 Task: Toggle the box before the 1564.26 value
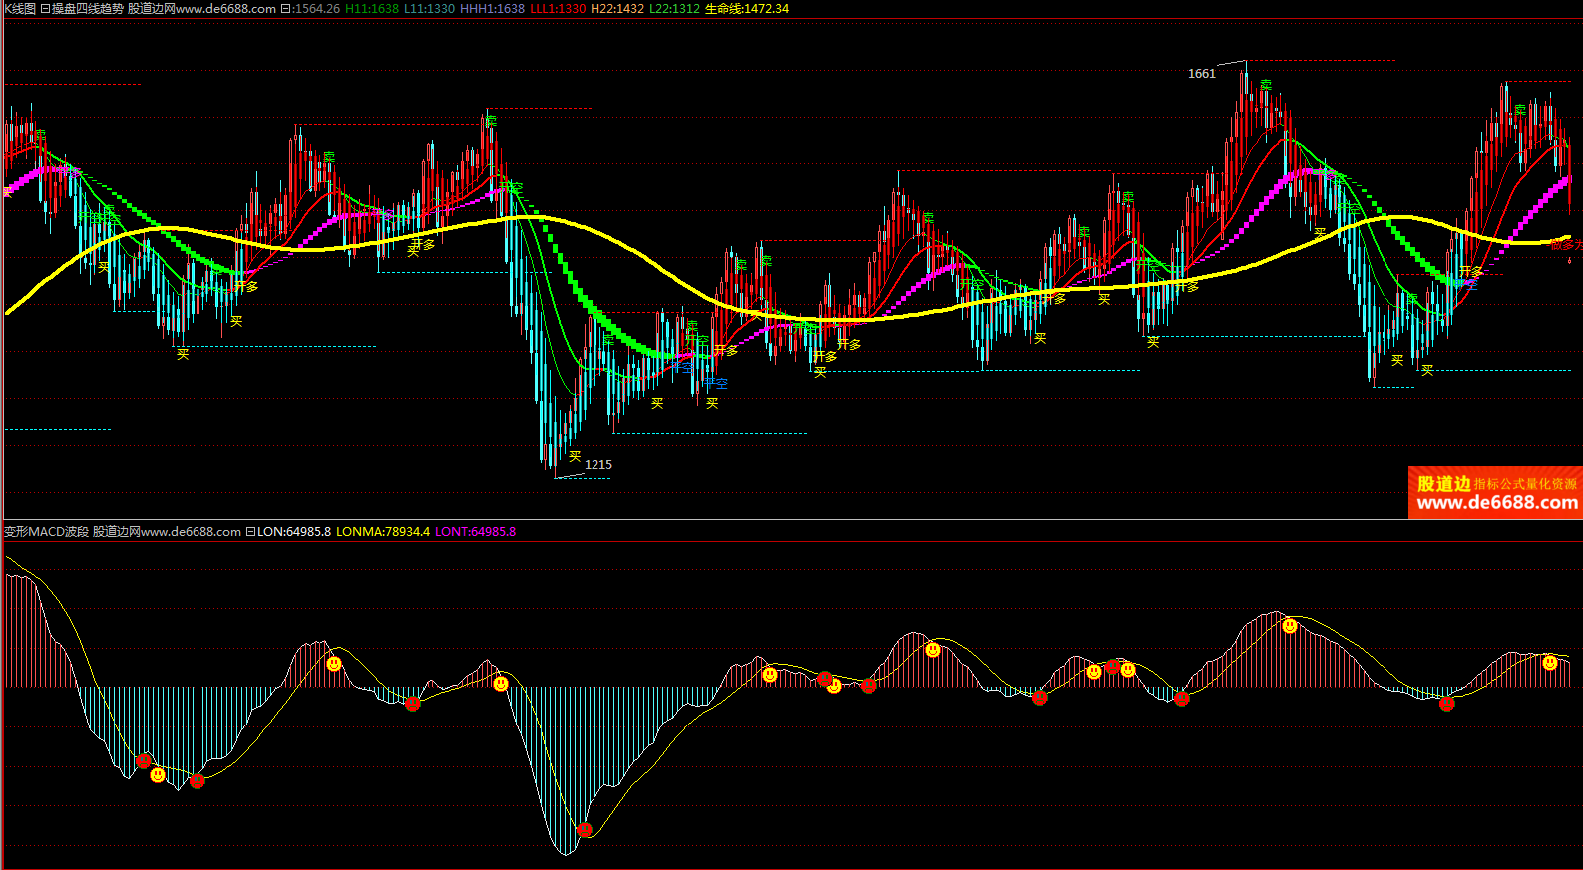coord(286,9)
